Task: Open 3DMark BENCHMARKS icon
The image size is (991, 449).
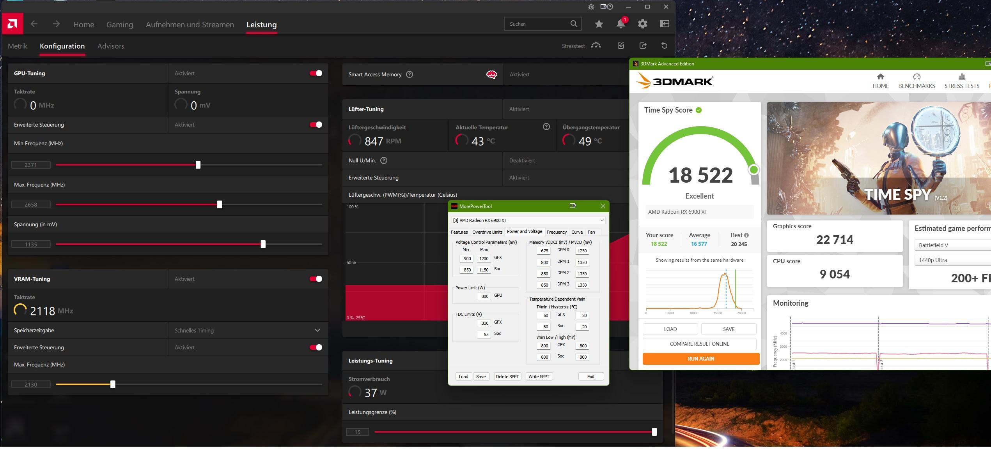Action: [x=917, y=77]
